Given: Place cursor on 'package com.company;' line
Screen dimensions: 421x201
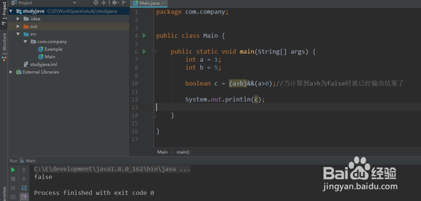Looking at the screenshot, I should [x=192, y=12].
